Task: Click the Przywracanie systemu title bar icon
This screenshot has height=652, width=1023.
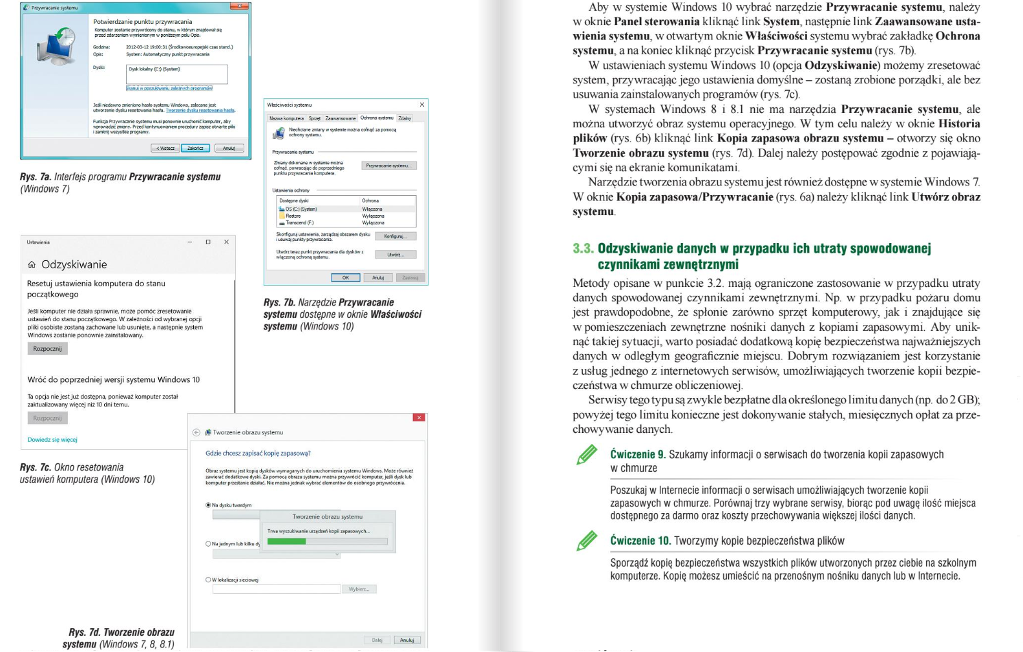Action: 26,8
